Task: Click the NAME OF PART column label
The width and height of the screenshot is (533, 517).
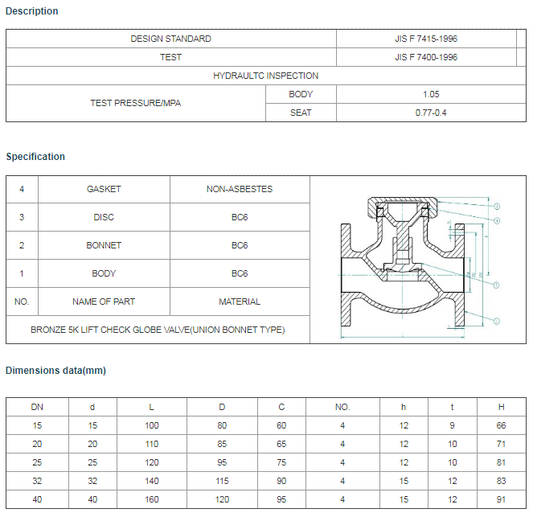Action: 104,302
